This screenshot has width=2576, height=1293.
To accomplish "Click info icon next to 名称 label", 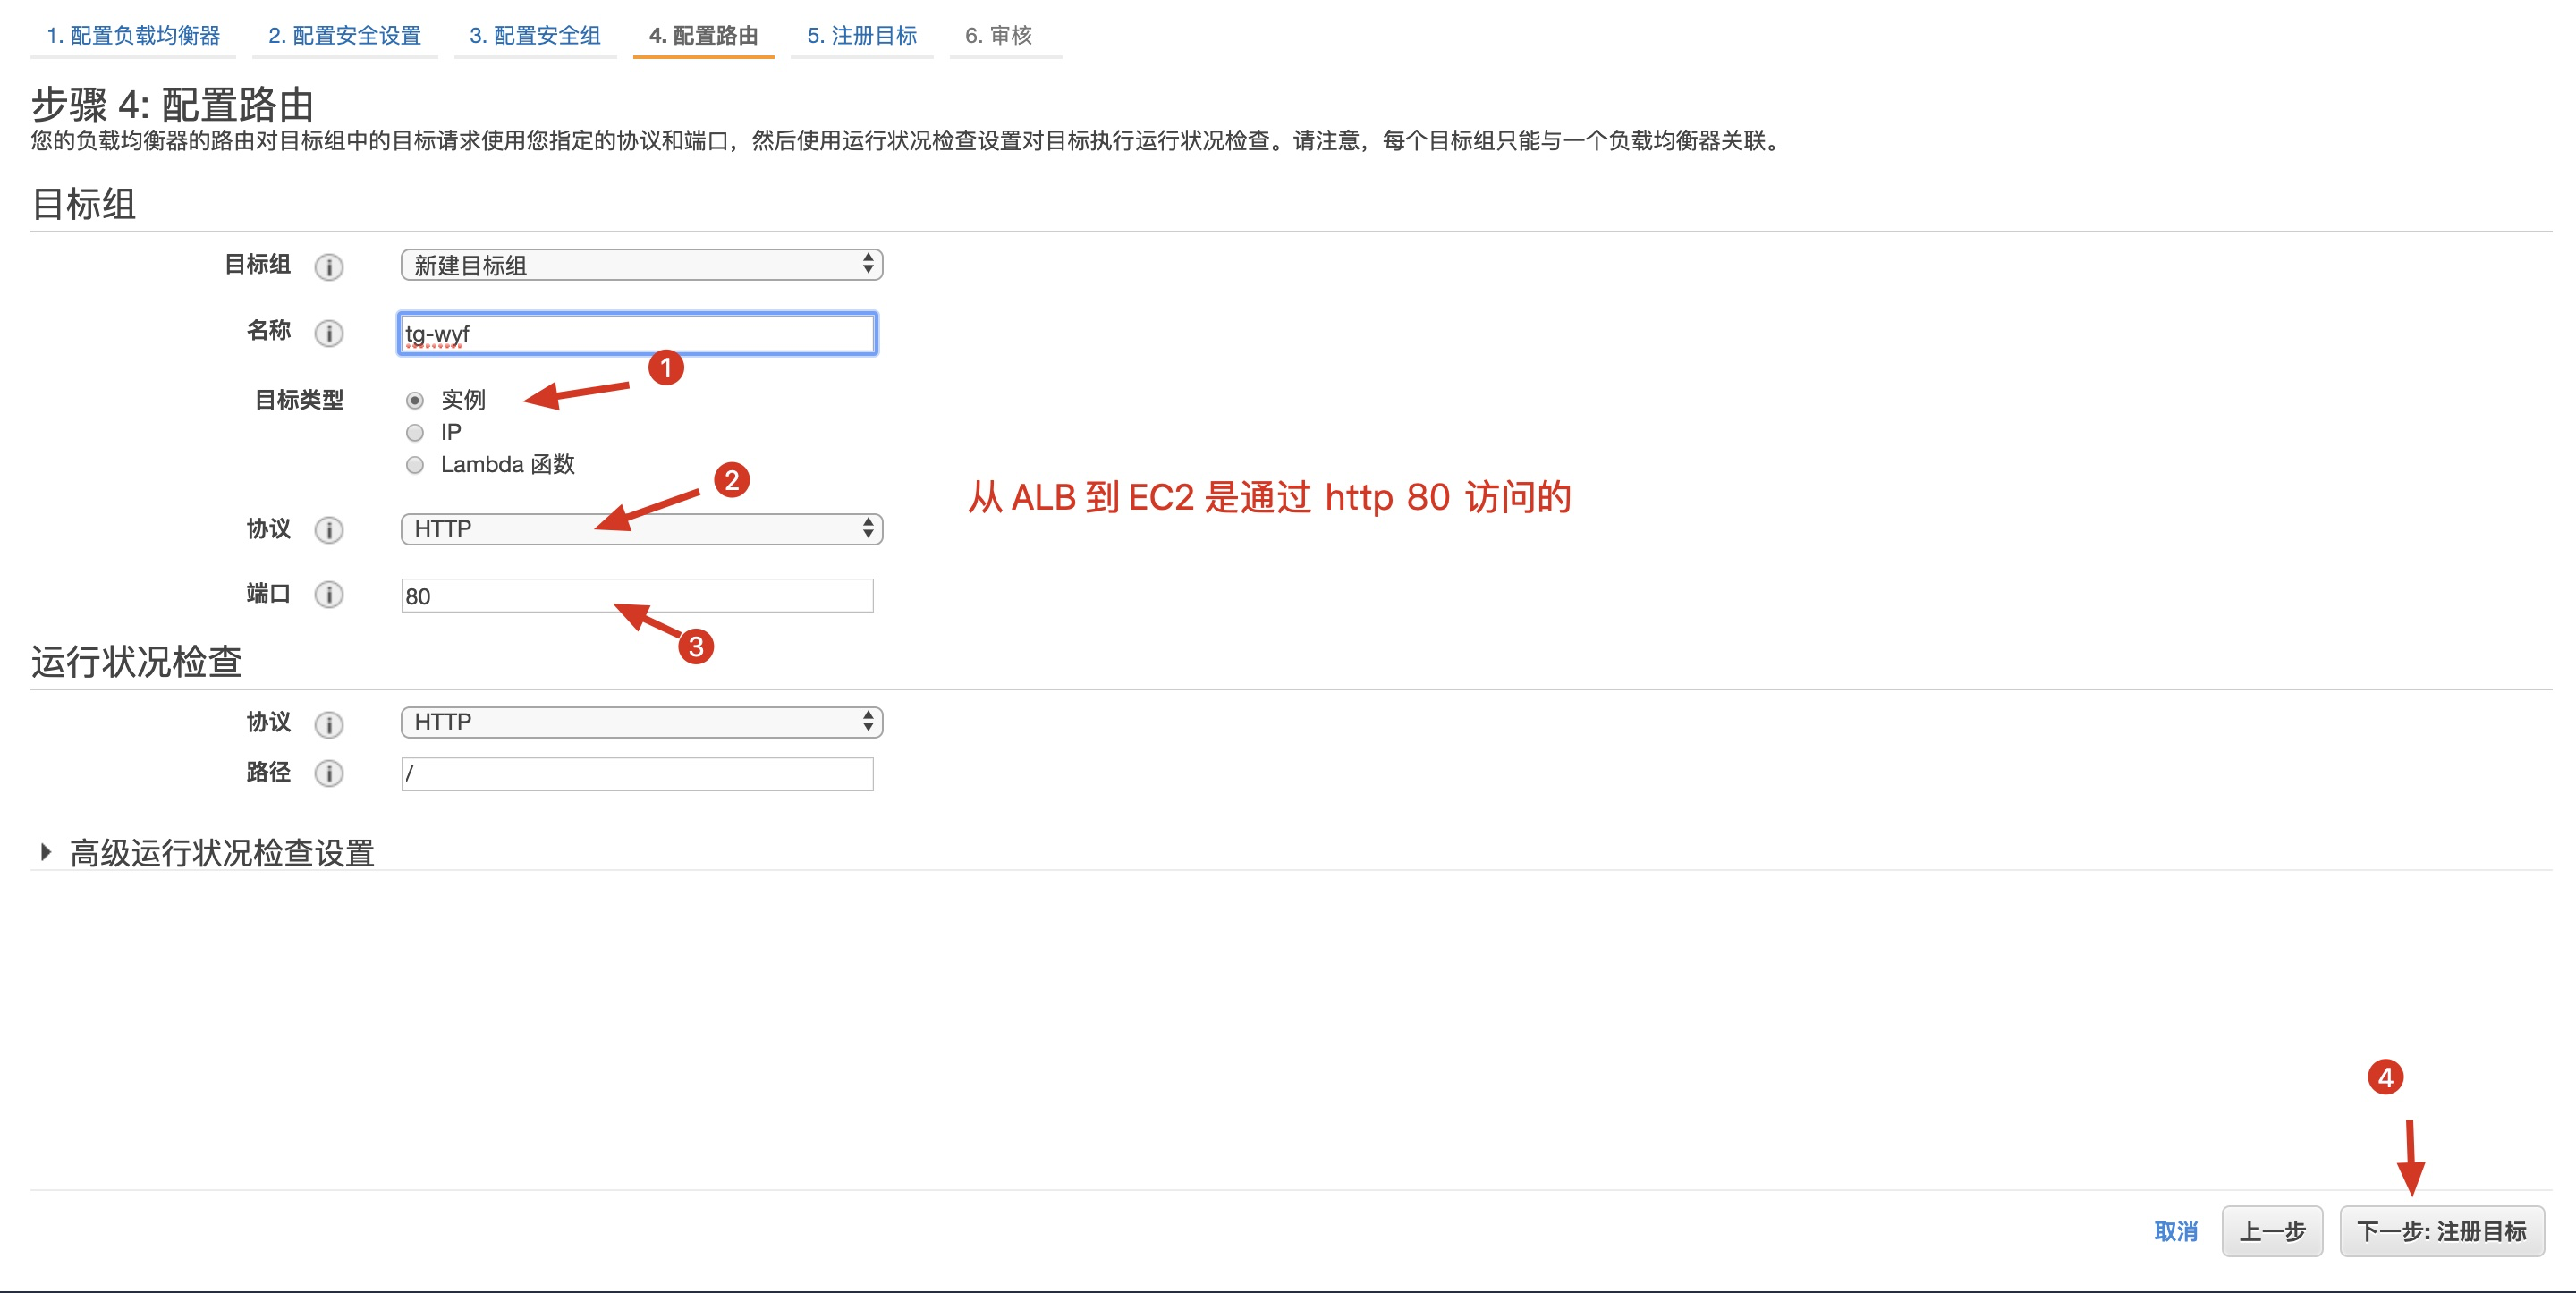I will tap(328, 333).
